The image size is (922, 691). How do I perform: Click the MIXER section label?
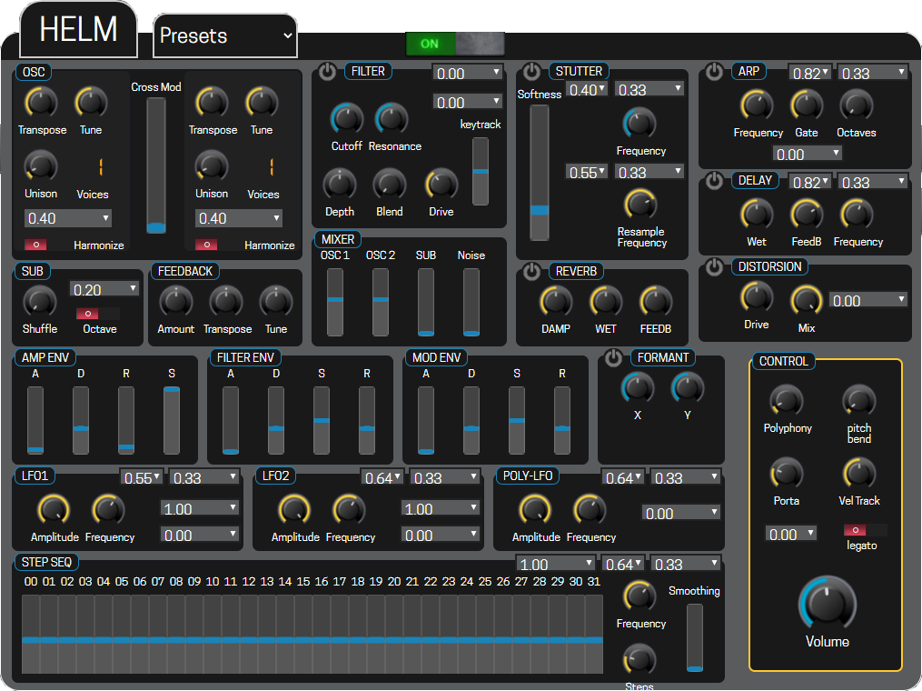(x=338, y=239)
